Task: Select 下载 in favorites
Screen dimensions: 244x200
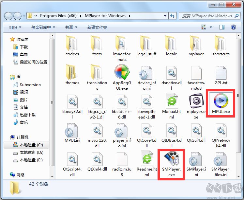Action: click(20, 47)
